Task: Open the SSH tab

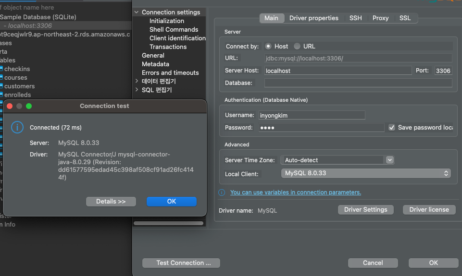Action: click(x=356, y=18)
